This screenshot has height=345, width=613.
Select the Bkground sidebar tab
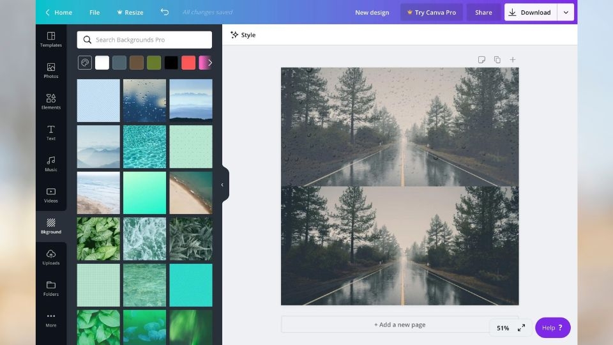click(51, 226)
